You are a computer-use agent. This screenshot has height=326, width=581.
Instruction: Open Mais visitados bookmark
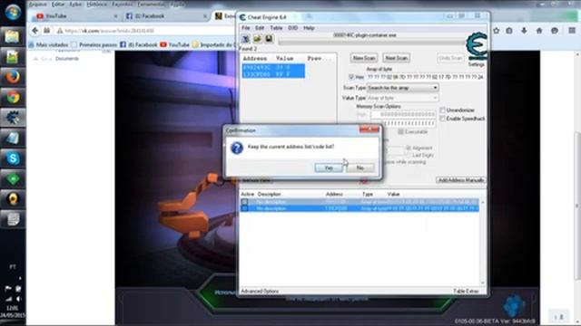(48, 44)
